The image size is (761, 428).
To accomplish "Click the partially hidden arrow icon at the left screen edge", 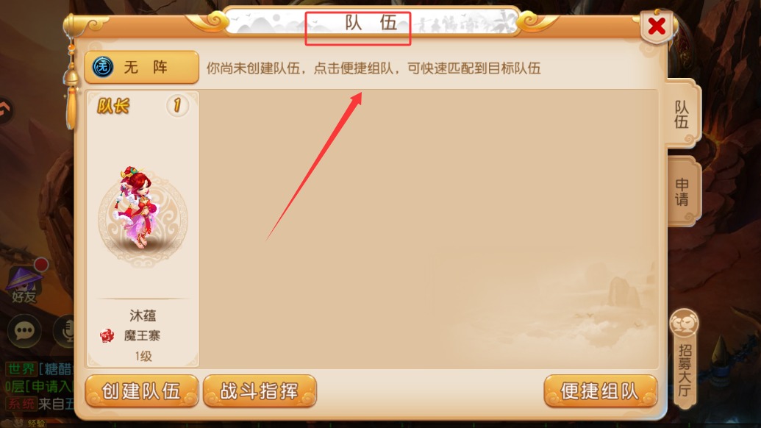I will coord(5,110).
